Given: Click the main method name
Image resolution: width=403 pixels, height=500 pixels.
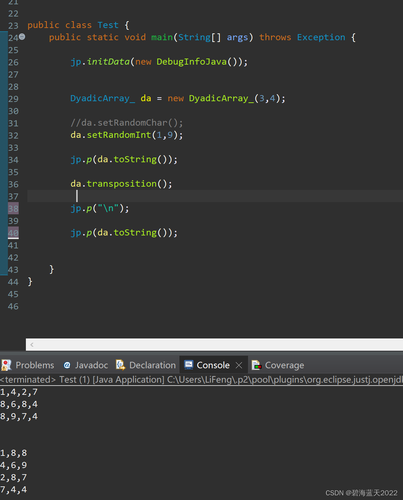Looking at the screenshot, I should 162,37.
